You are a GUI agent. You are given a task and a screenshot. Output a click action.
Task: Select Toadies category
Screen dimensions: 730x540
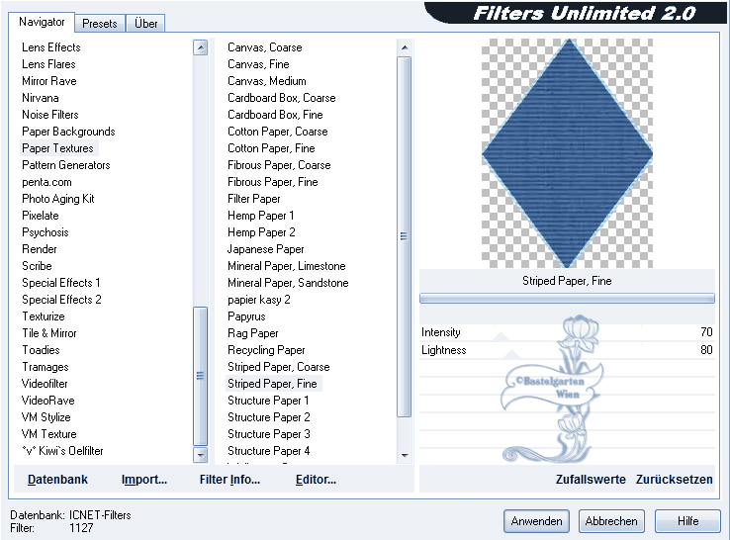click(x=41, y=350)
